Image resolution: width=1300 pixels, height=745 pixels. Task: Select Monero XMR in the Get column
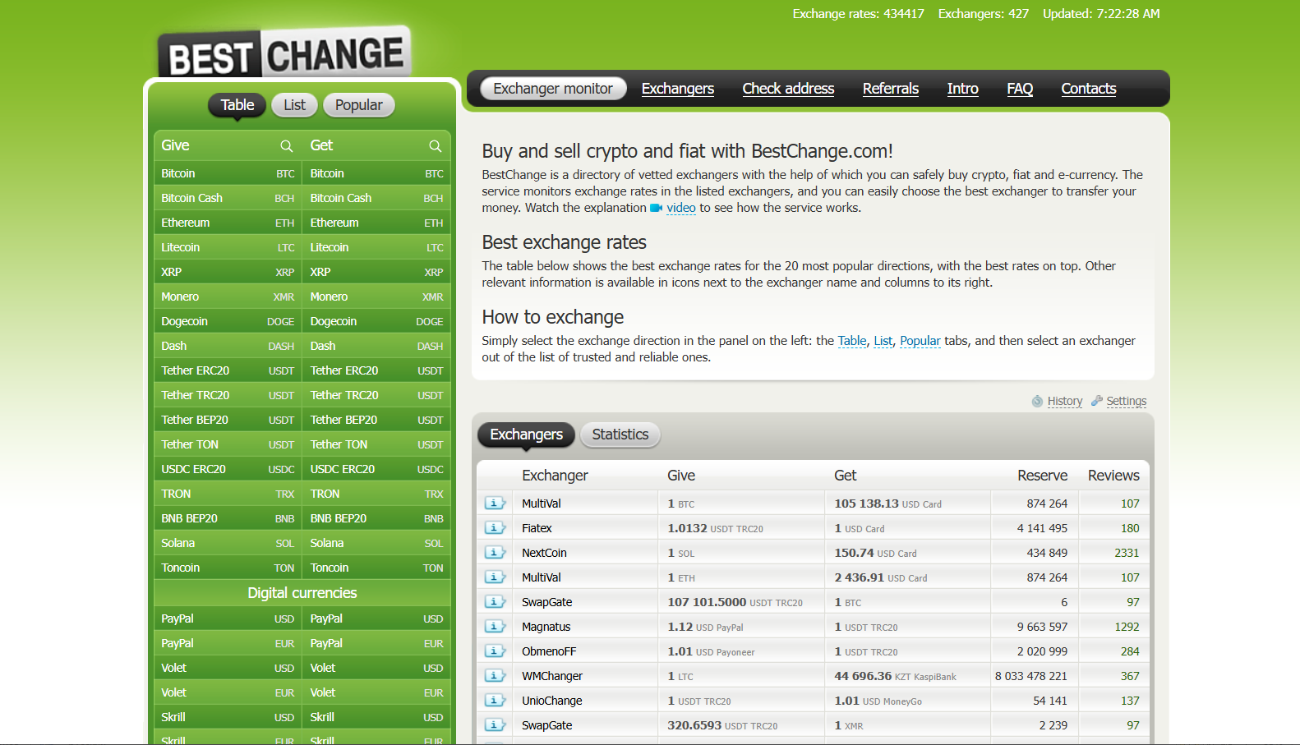click(x=376, y=297)
